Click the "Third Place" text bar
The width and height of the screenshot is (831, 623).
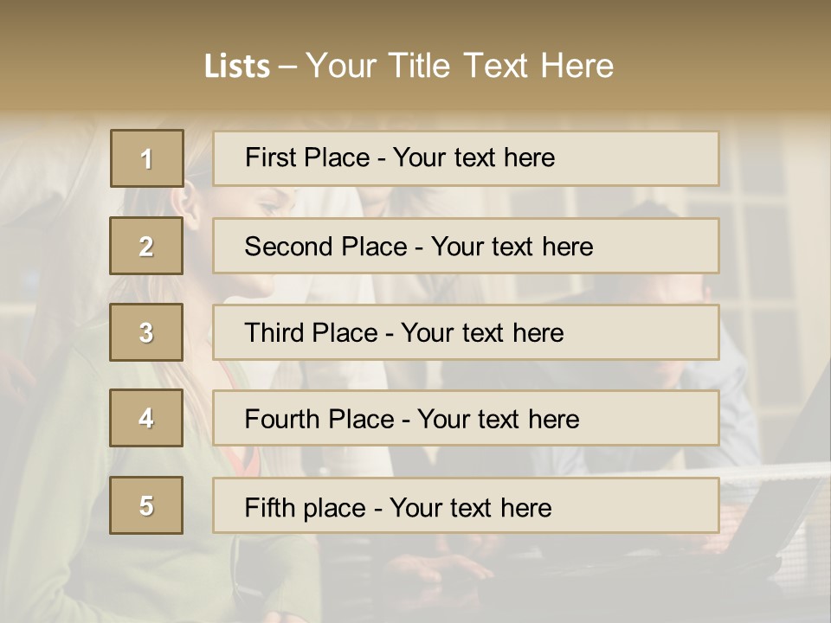click(x=466, y=332)
